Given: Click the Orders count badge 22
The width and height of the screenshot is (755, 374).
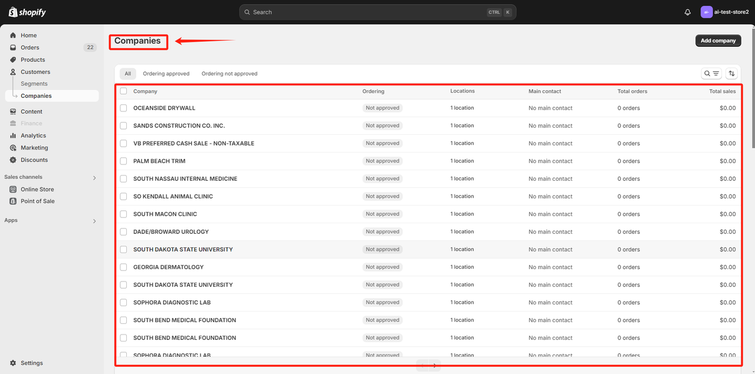Looking at the screenshot, I should tap(90, 48).
